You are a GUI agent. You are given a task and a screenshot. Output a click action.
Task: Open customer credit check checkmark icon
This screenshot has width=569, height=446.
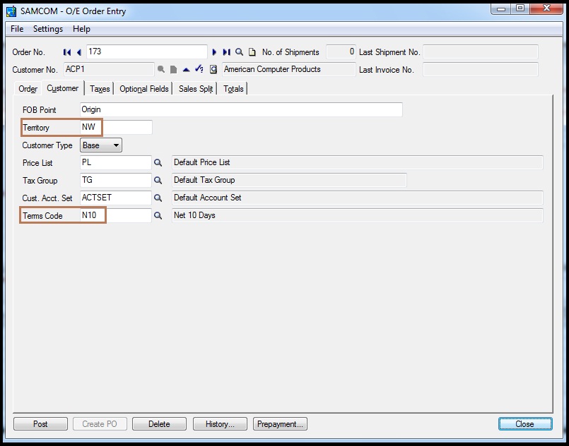tap(199, 69)
